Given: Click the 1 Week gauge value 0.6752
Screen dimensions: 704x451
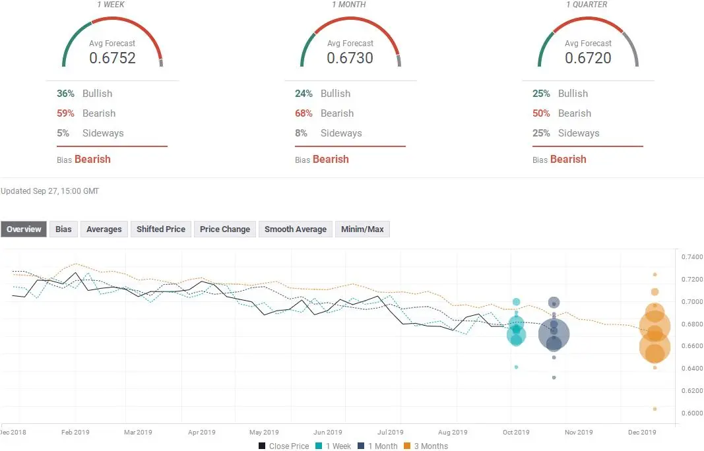Looking at the screenshot, I should click(x=112, y=58).
